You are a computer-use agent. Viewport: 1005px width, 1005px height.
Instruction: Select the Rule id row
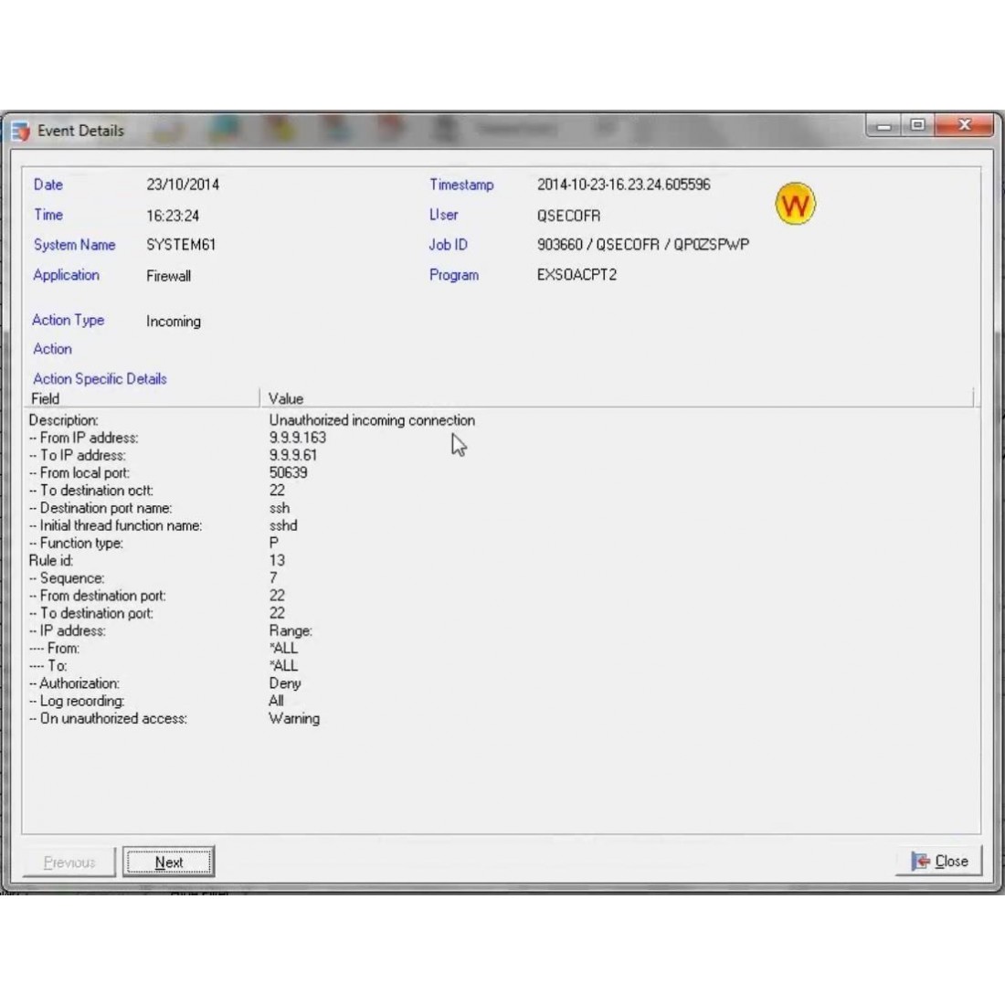pyautogui.click(x=51, y=560)
